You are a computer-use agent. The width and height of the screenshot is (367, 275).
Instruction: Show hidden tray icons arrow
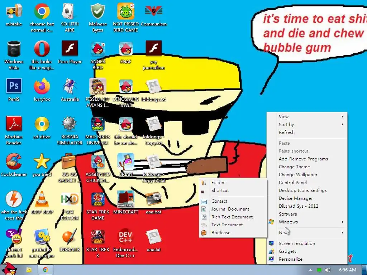(x=310, y=270)
